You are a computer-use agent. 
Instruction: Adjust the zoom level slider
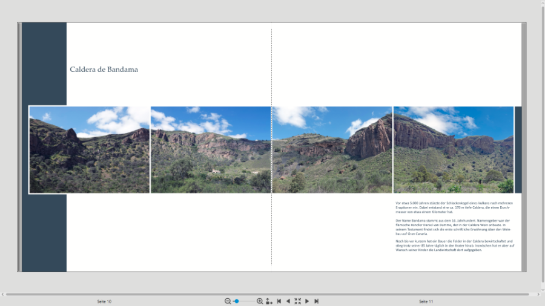243,301
